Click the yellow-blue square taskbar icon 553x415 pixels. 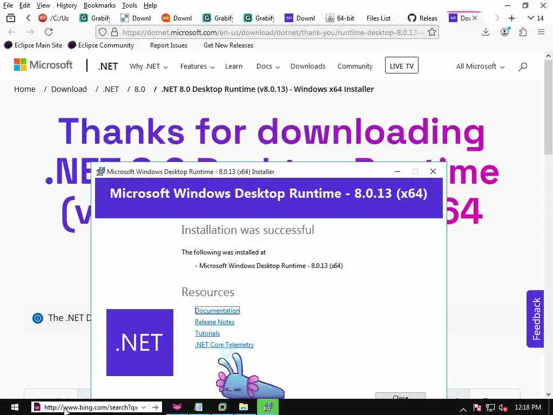coord(222,407)
